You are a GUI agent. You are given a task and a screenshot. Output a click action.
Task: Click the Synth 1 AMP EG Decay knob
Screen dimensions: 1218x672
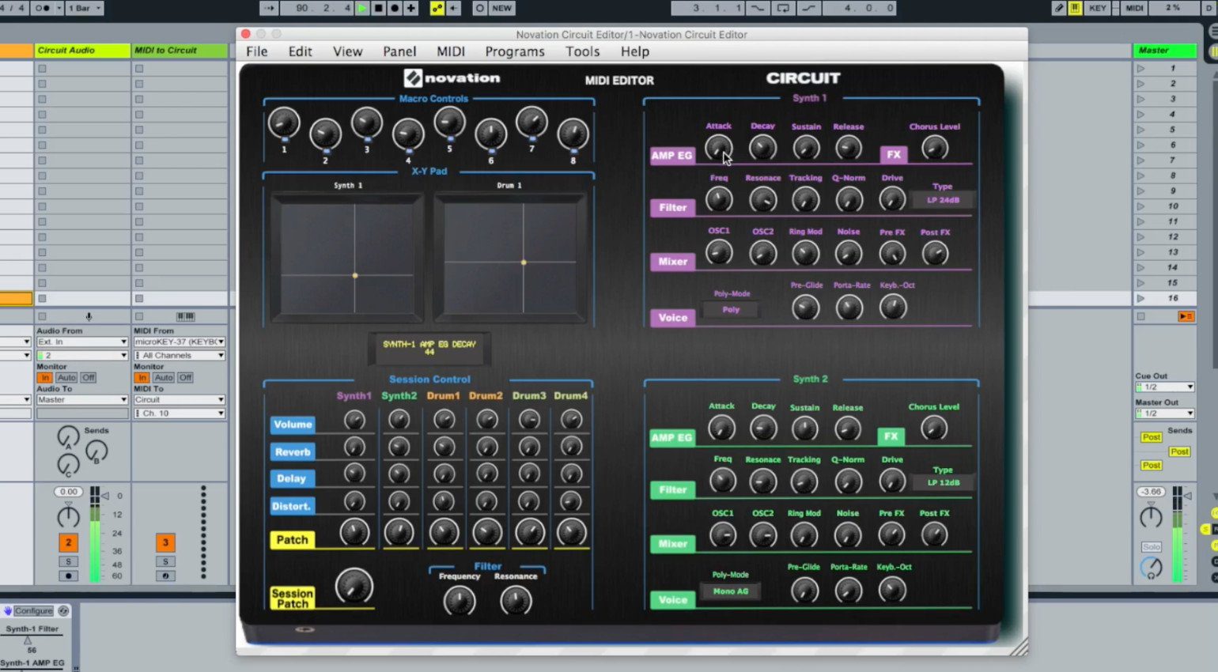point(762,147)
